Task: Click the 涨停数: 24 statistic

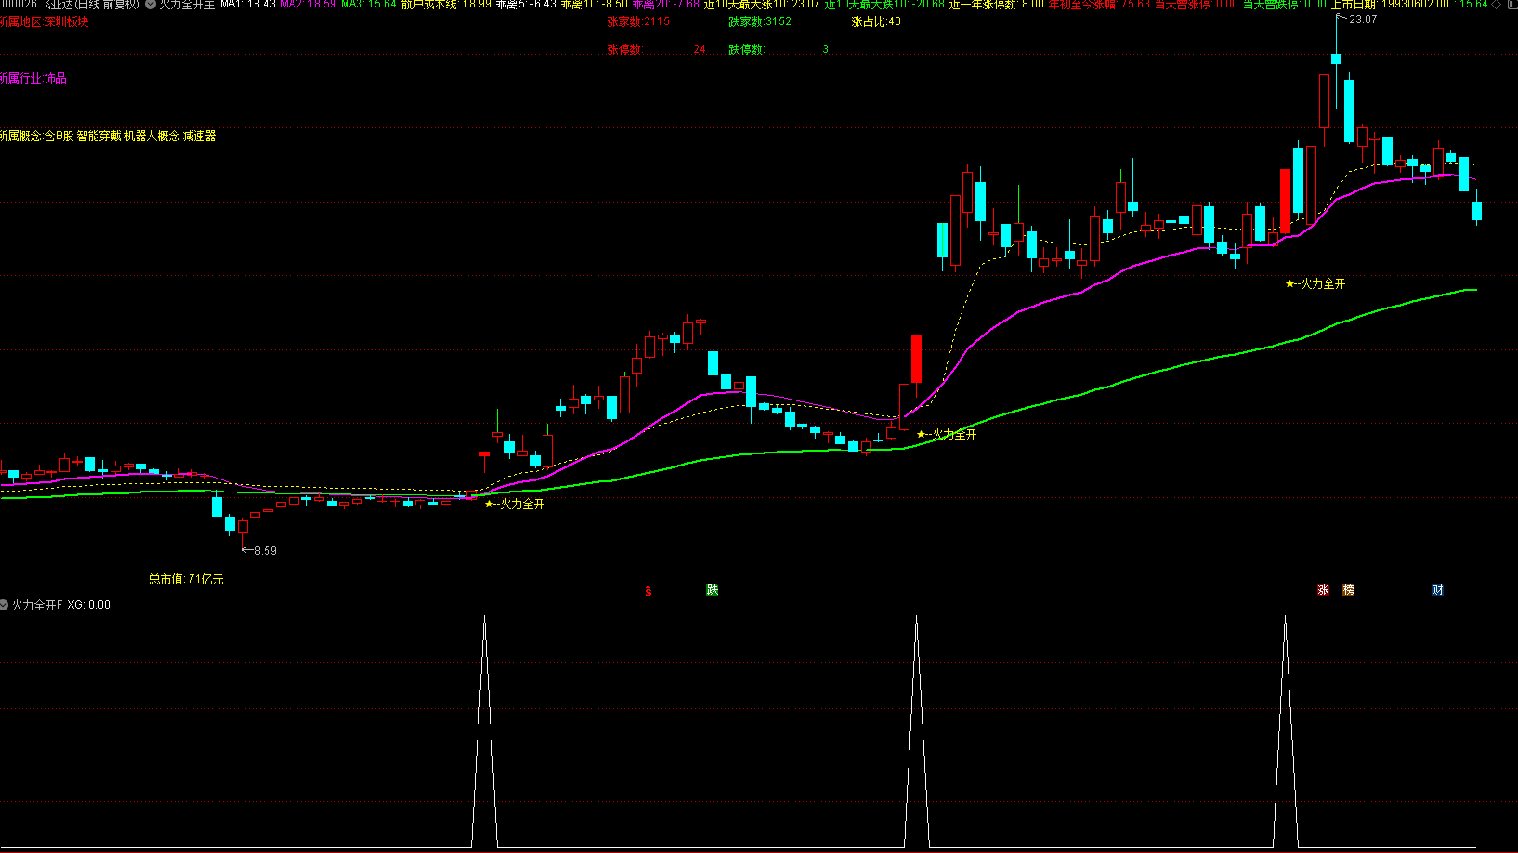Action: [x=656, y=49]
